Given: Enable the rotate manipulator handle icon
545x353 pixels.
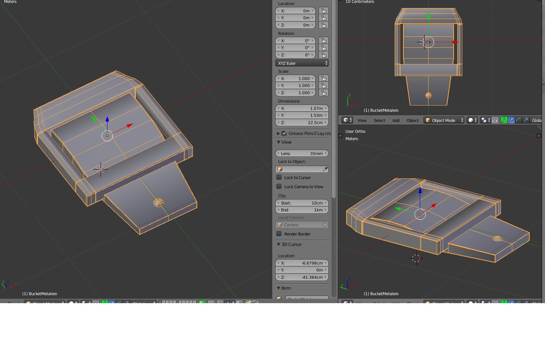Looking at the screenshot, I should [x=518, y=120].
